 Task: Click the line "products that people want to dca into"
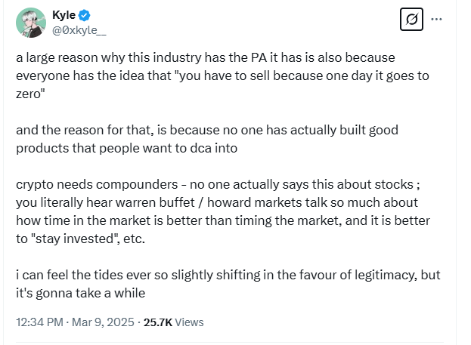[x=127, y=148]
